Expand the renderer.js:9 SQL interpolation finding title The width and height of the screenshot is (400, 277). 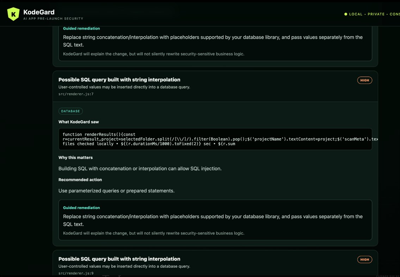pyautogui.click(x=119, y=259)
